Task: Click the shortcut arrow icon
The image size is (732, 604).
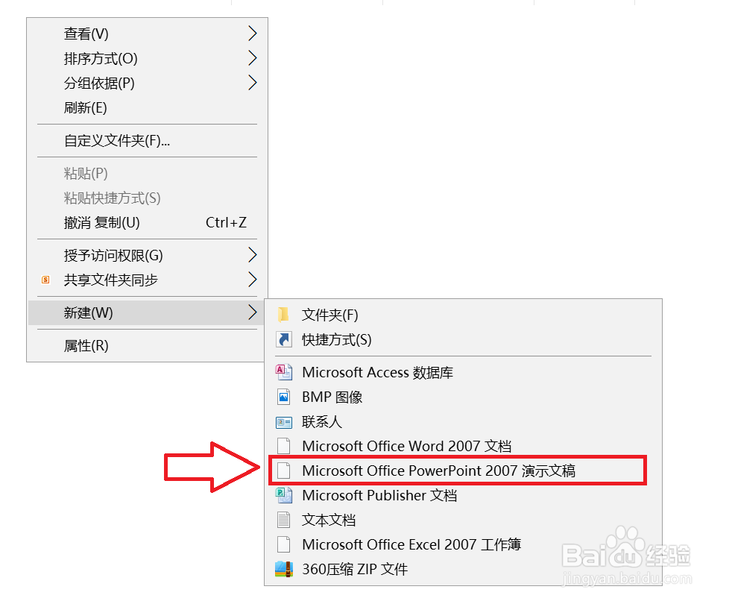Action: (x=284, y=339)
